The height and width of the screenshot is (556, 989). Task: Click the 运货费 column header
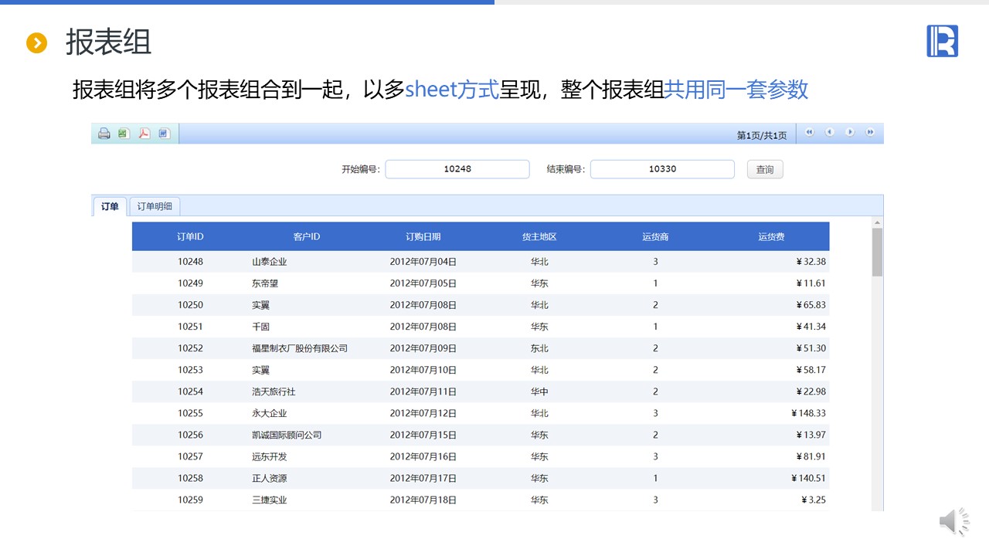click(x=771, y=236)
